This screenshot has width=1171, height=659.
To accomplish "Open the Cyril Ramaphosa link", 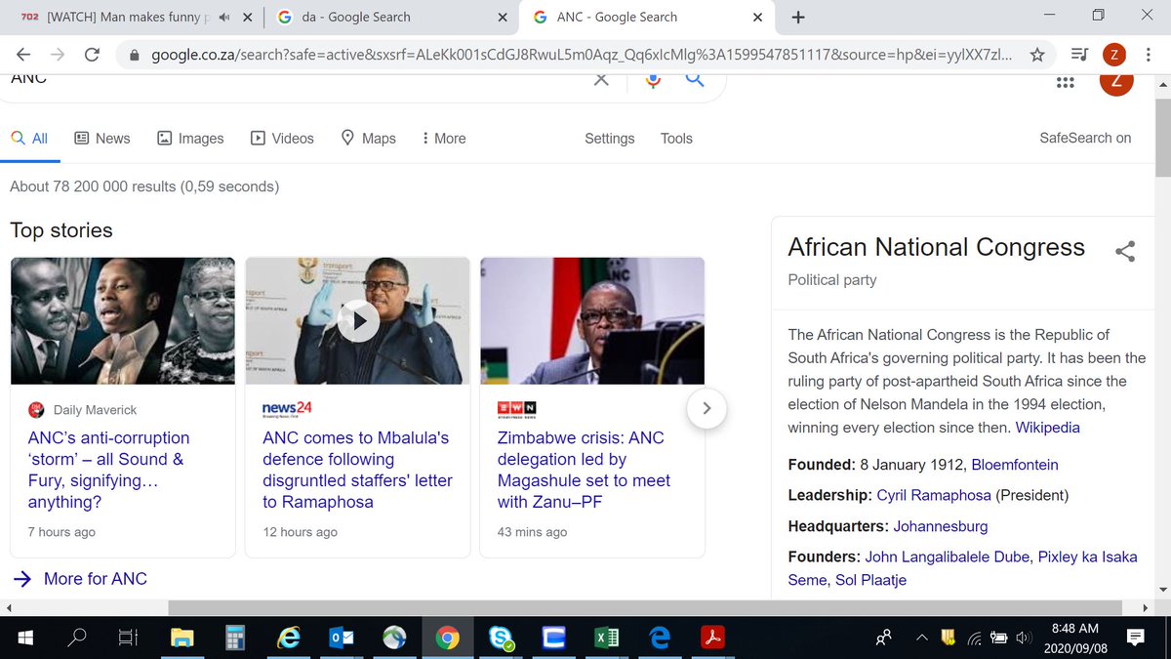I will (934, 495).
